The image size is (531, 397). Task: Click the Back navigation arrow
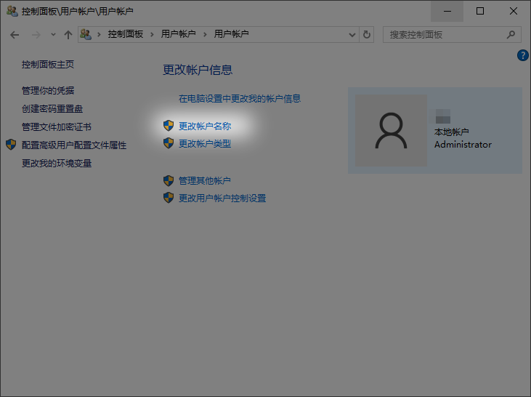pos(15,35)
